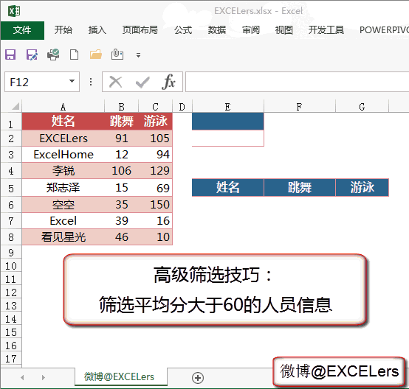This screenshot has height=389, width=409.
Task: Select column E header
Action: [x=227, y=107]
